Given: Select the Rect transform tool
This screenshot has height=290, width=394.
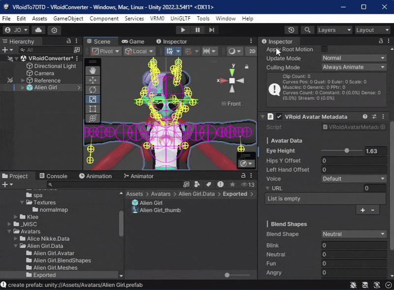Looking at the screenshot, I should 93,109.
